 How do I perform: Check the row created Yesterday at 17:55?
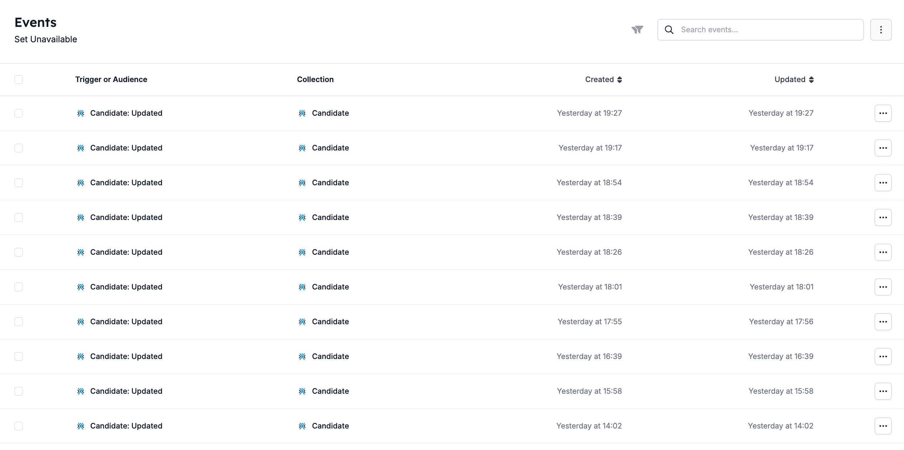[x=19, y=322]
